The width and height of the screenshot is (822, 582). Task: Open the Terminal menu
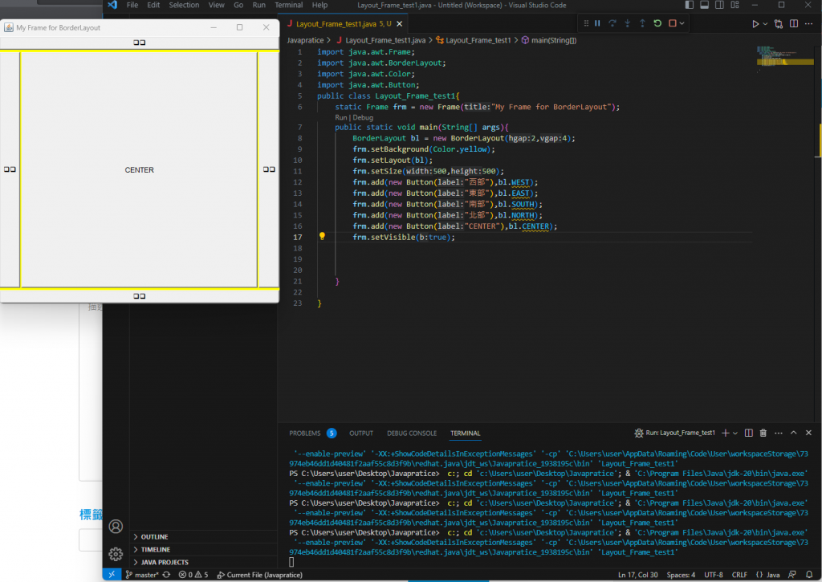pos(288,6)
